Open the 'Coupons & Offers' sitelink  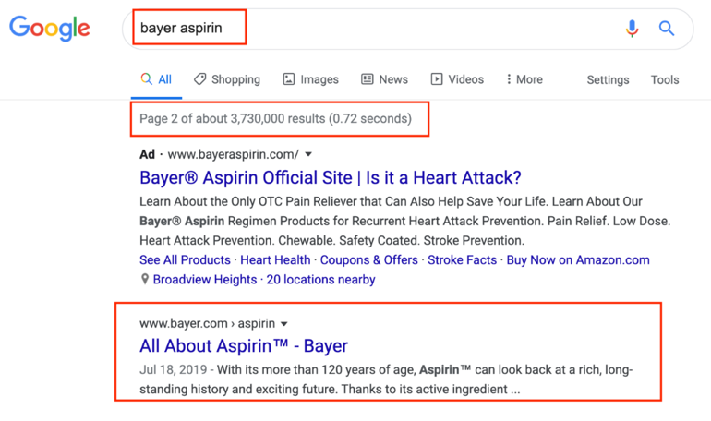(x=369, y=260)
